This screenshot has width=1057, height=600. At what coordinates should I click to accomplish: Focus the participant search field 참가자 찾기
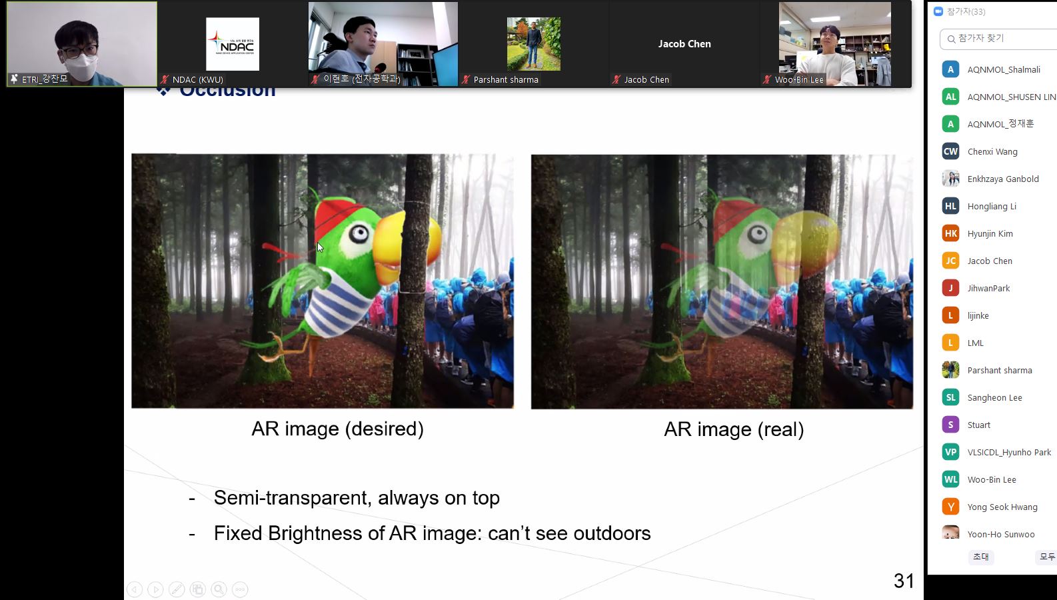[998, 39]
